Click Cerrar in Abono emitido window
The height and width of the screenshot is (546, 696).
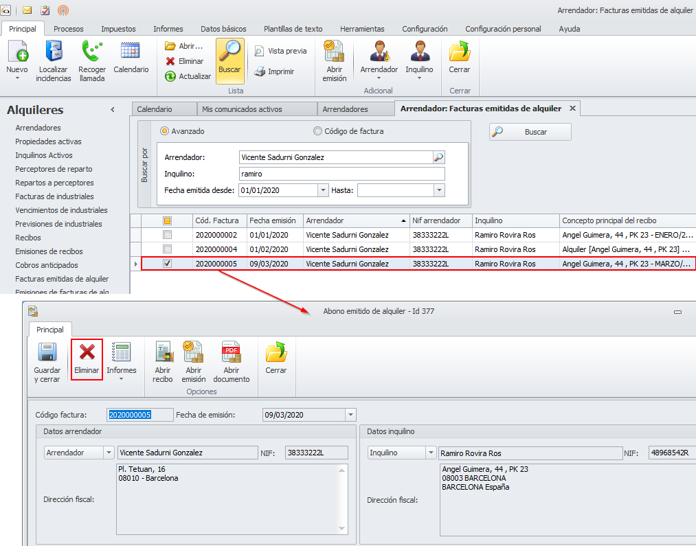[x=276, y=358]
